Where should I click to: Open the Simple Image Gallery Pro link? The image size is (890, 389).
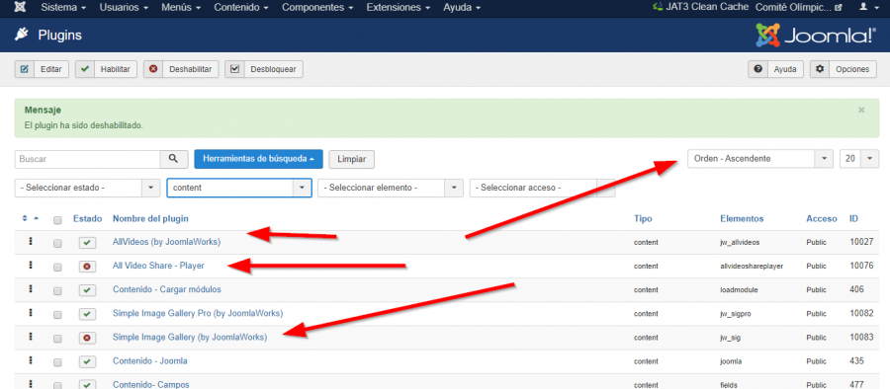pos(198,313)
